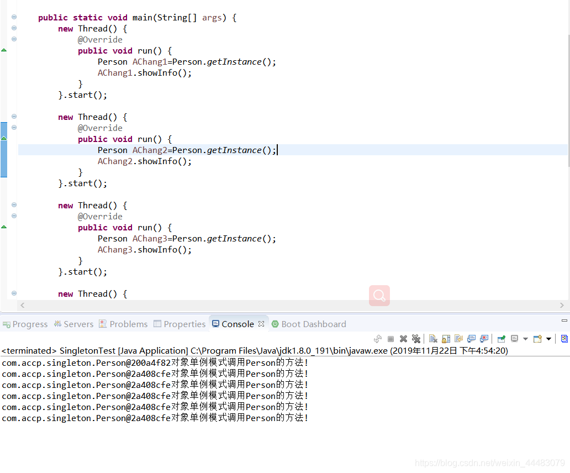Pin the current console
This screenshot has height=473, width=570.
(x=502, y=339)
